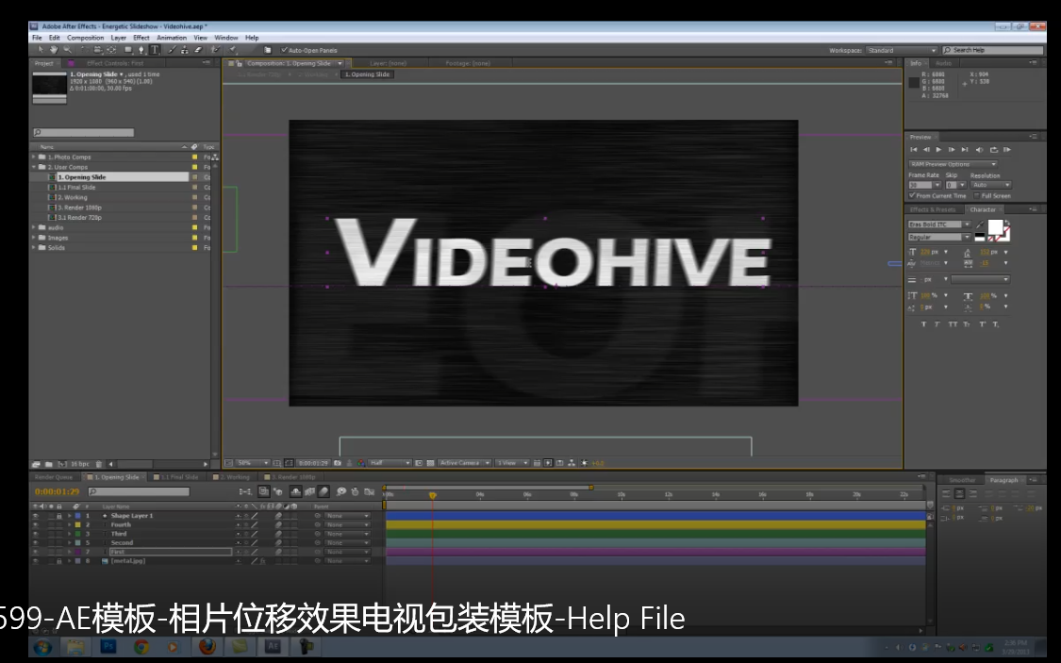The width and height of the screenshot is (1061, 663).
Task: Select the Horizontal Type tool
Action: (155, 49)
